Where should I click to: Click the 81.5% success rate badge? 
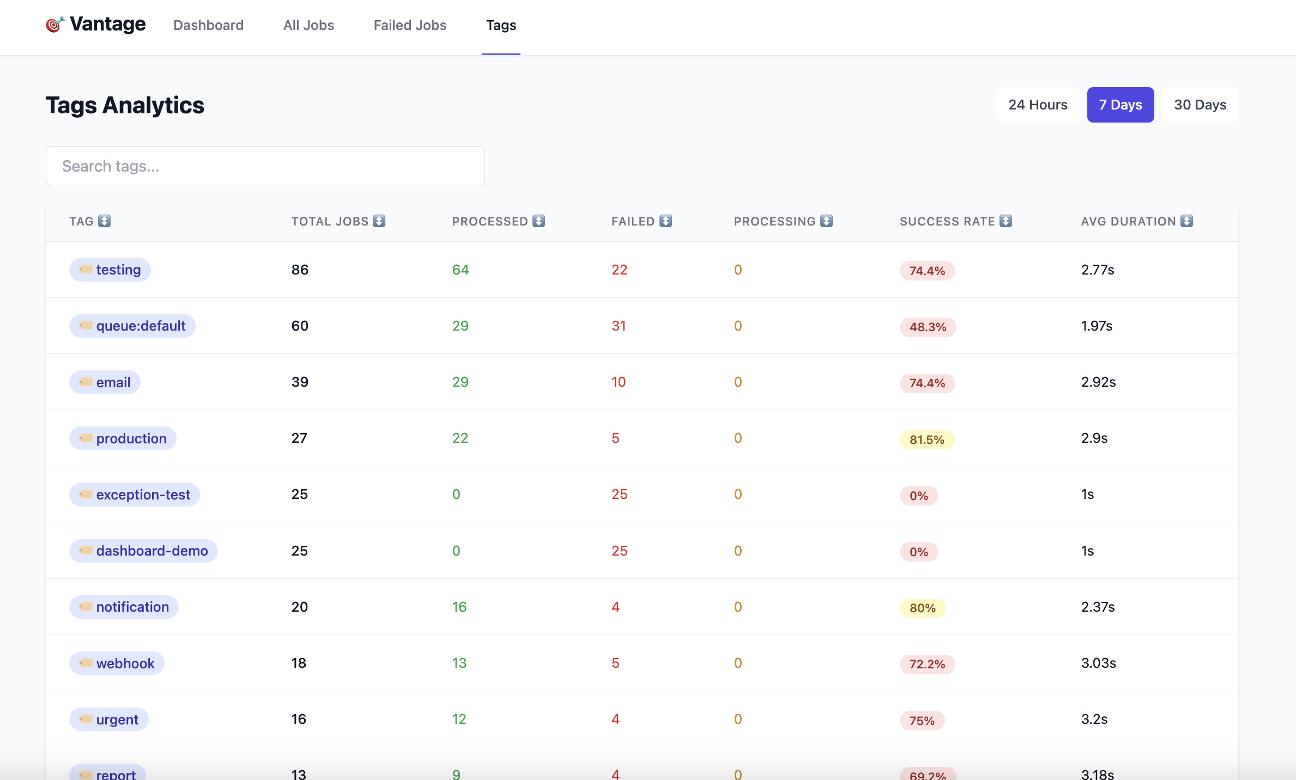(x=926, y=439)
